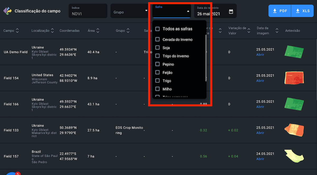Screen dimensions: 317x175
Task: Open Abrir link for UA Demo Field
Action: pyautogui.click(x=260, y=55)
